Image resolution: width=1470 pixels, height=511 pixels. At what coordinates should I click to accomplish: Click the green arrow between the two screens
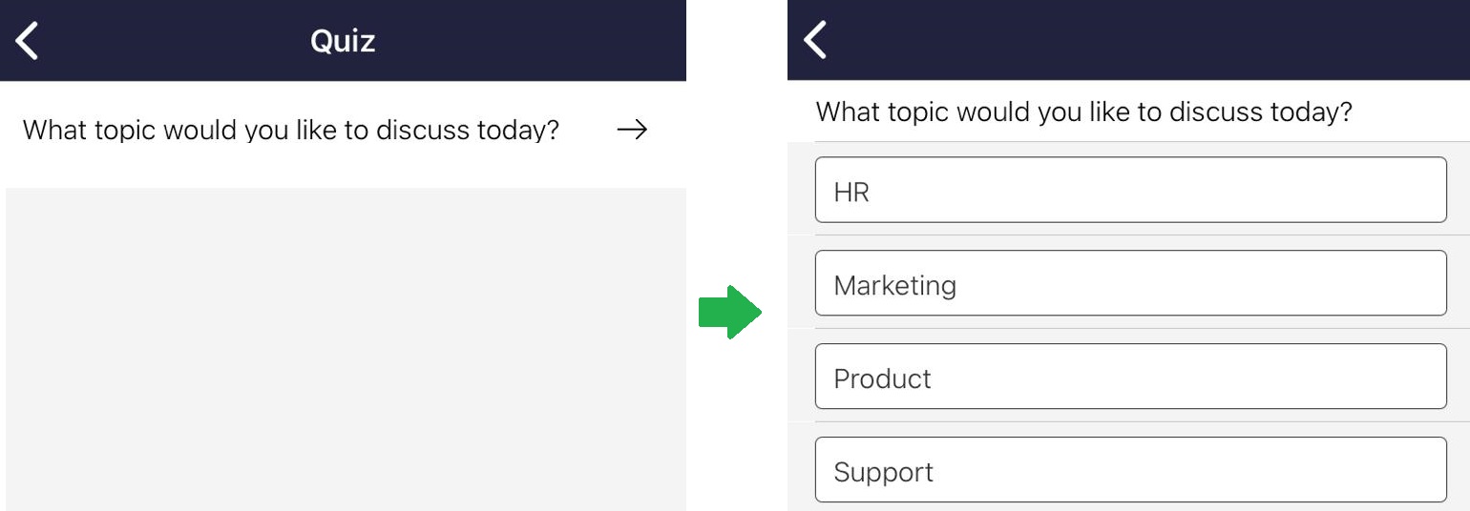729,312
